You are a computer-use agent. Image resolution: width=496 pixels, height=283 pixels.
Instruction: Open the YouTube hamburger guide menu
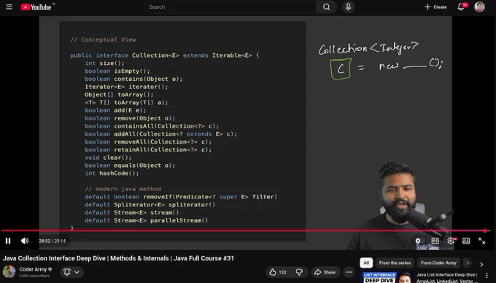pos(9,7)
